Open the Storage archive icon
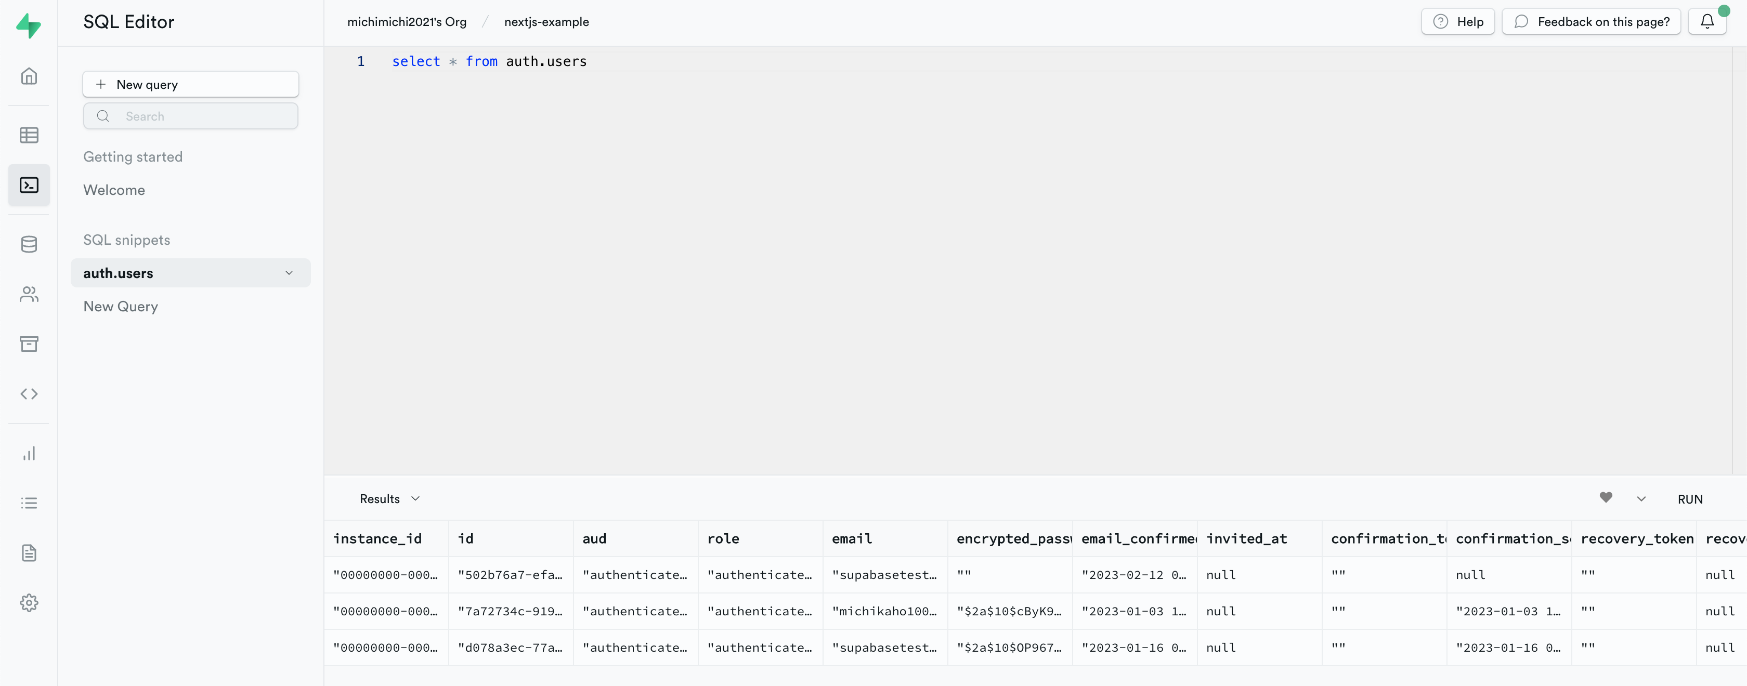The image size is (1747, 686). coord(29,344)
